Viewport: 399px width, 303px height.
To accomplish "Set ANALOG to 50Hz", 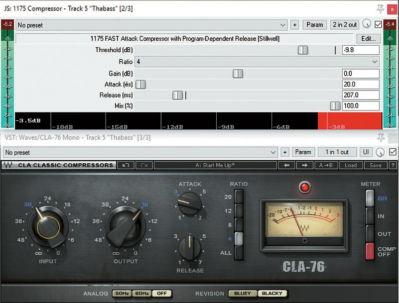I will click(x=122, y=294).
